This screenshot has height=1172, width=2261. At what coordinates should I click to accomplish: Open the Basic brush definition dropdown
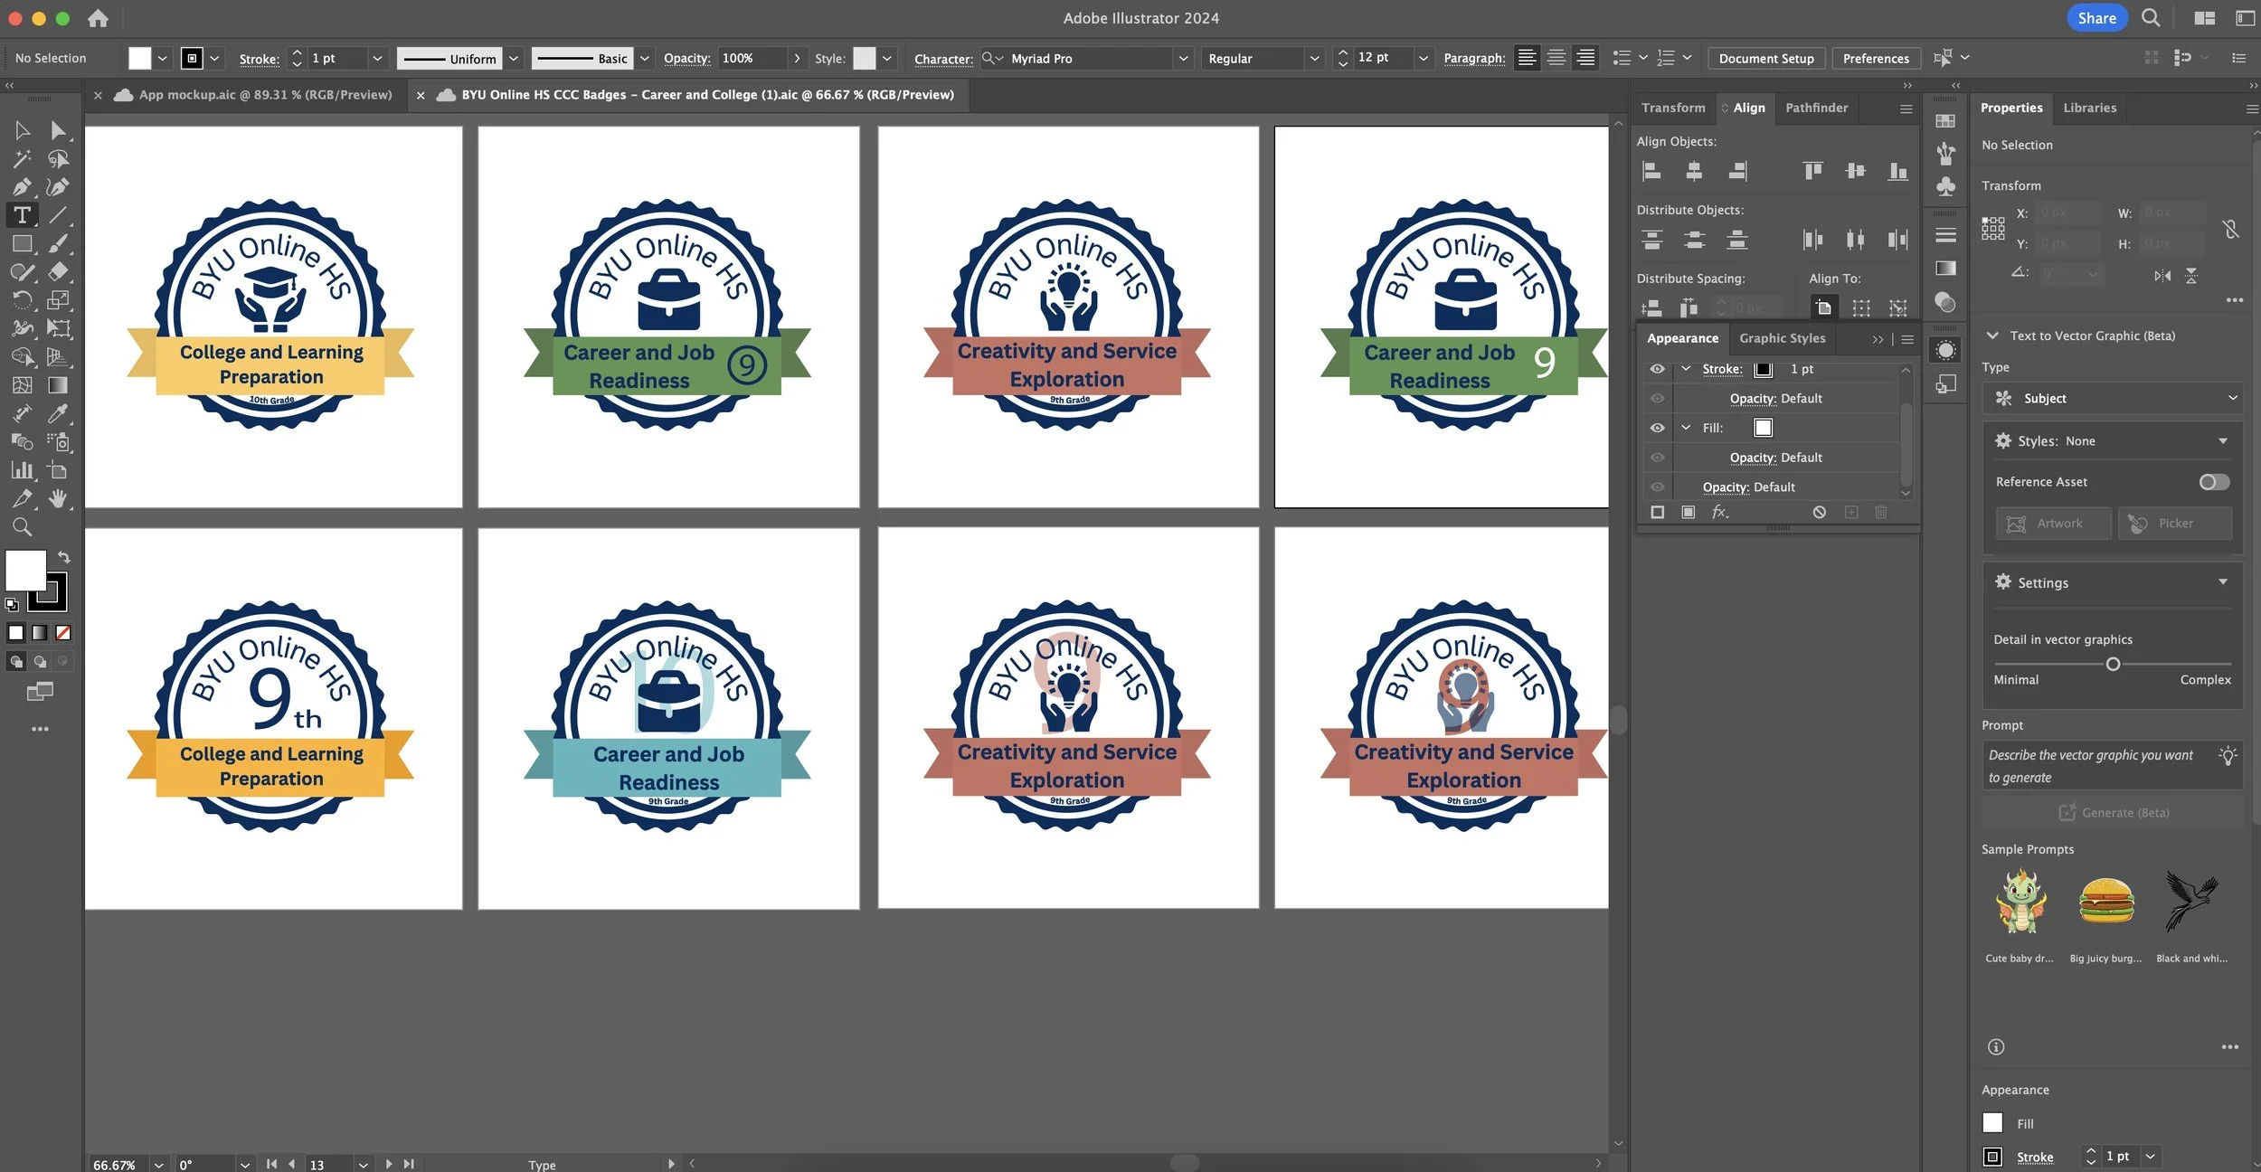pyautogui.click(x=644, y=59)
